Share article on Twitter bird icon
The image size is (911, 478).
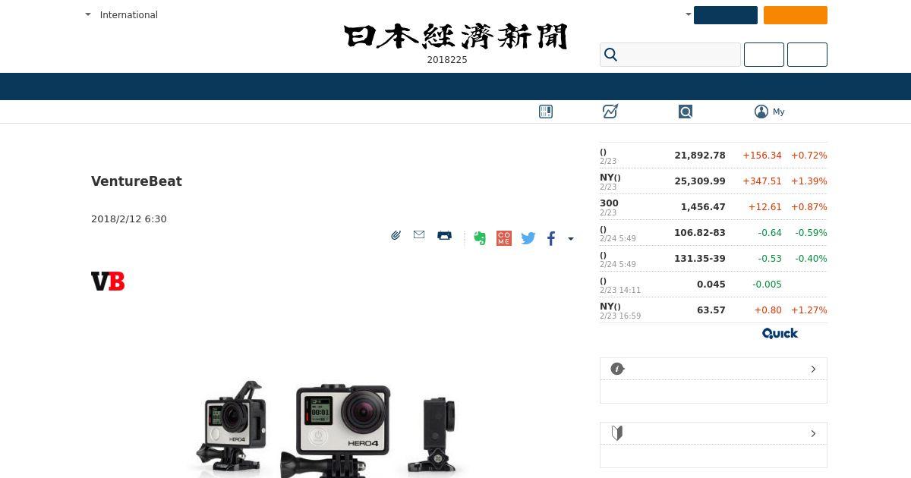[528, 238]
